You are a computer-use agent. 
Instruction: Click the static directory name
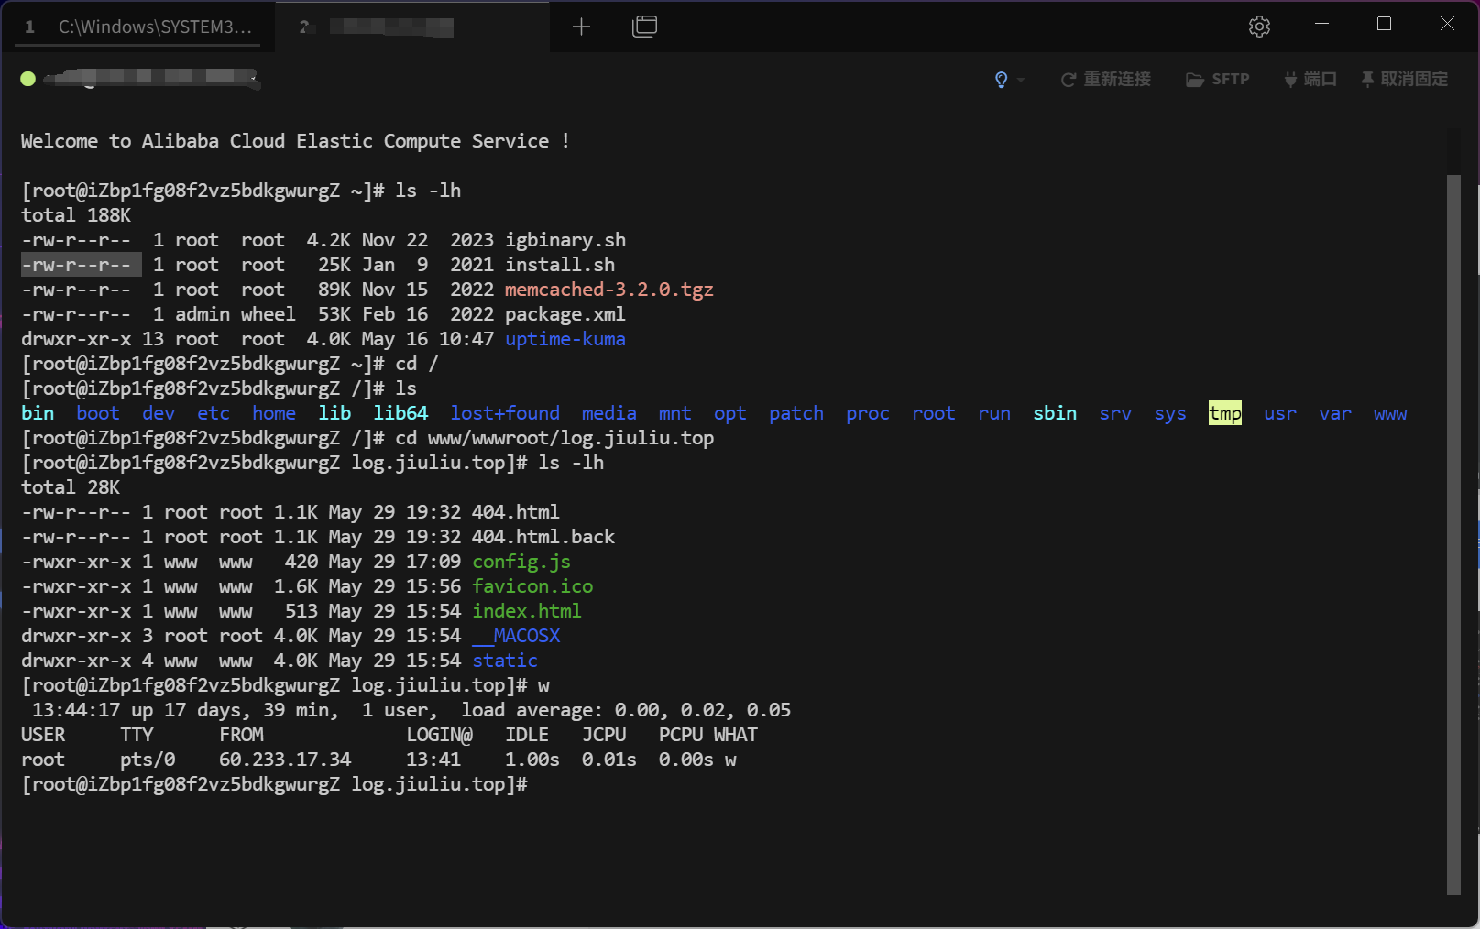click(505, 661)
